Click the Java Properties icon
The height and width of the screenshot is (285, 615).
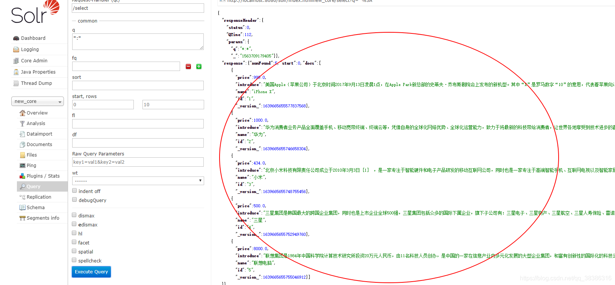[16, 72]
